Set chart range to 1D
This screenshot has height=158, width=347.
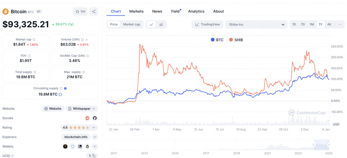point(294,24)
